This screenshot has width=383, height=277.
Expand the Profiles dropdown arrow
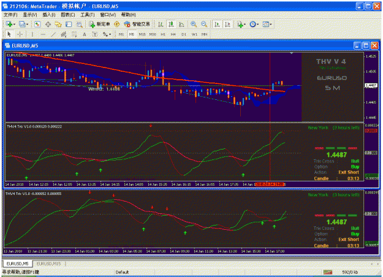pos(27,25)
